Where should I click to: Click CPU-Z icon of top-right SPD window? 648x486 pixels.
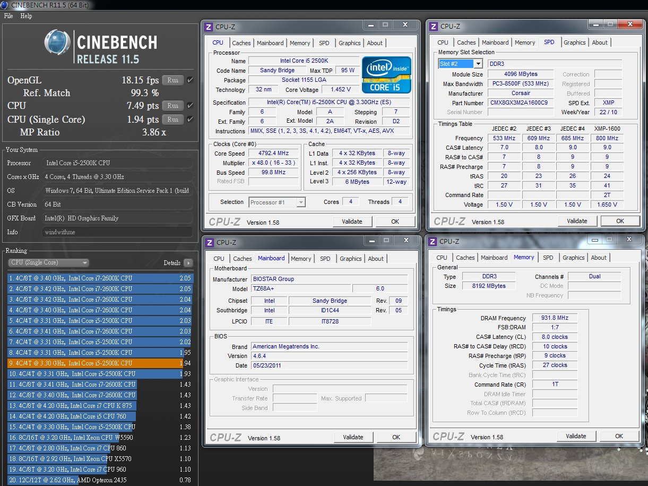(434, 27)
